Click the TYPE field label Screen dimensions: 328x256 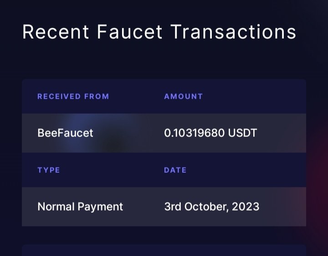49,170
